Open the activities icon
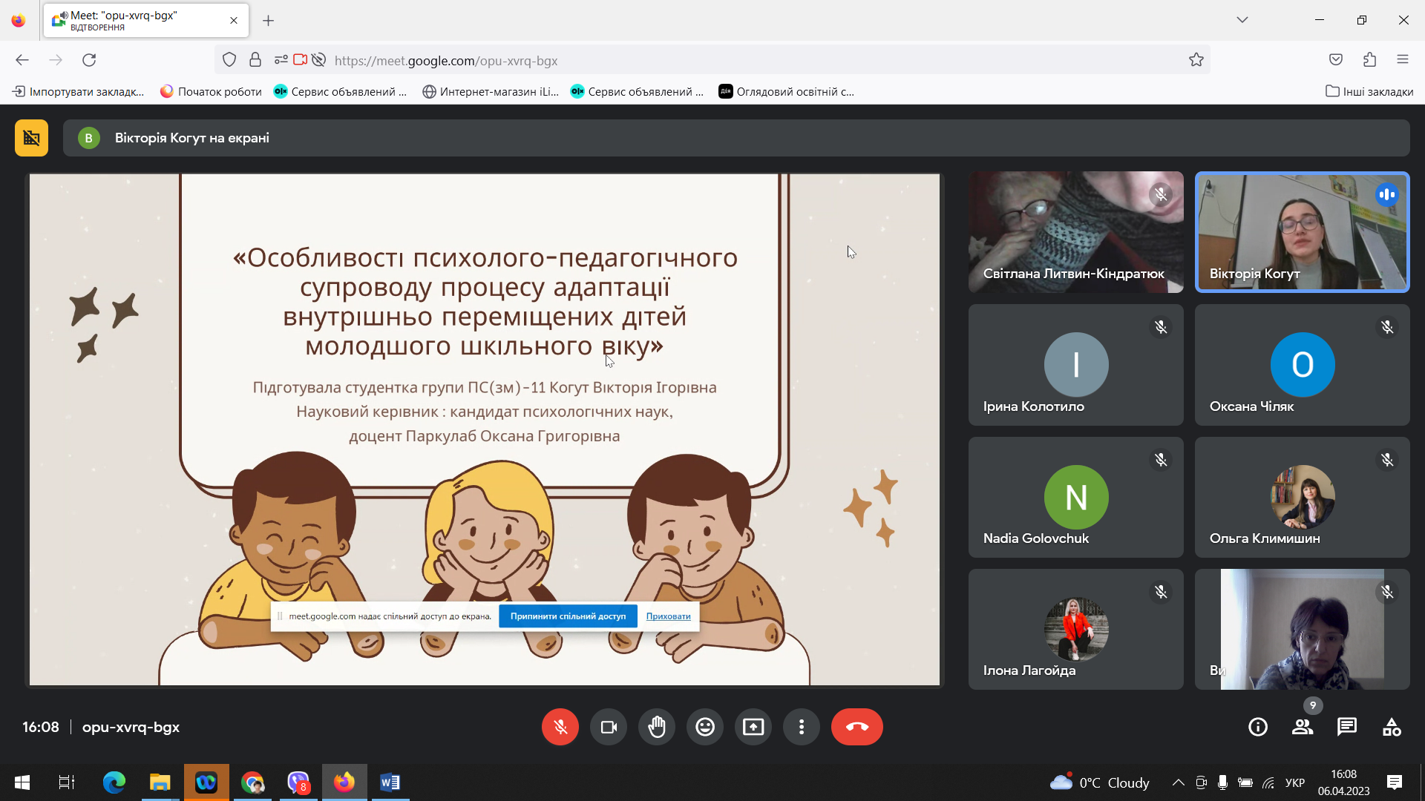The height and width of the screenshot is (801, 1425). click(1392, 727)
